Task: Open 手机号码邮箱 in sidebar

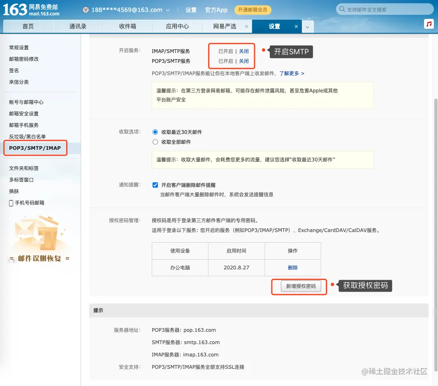Action: 30,203
